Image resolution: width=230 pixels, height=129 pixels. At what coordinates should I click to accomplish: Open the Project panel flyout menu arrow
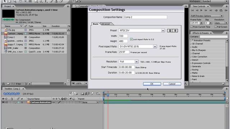click(68, 6)
